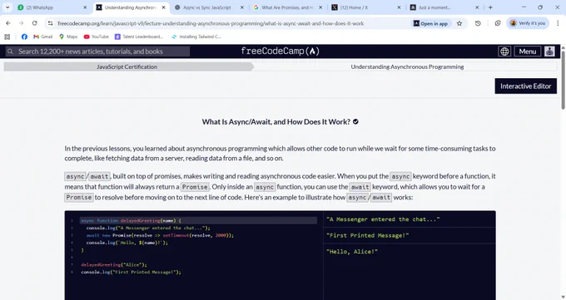
Task: Open the Maps bookmark
Action: point(68,37)
